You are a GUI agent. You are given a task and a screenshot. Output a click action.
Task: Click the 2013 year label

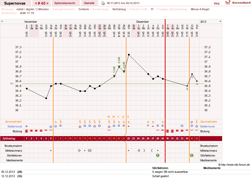pyautogui.click(x=203, y=22)
